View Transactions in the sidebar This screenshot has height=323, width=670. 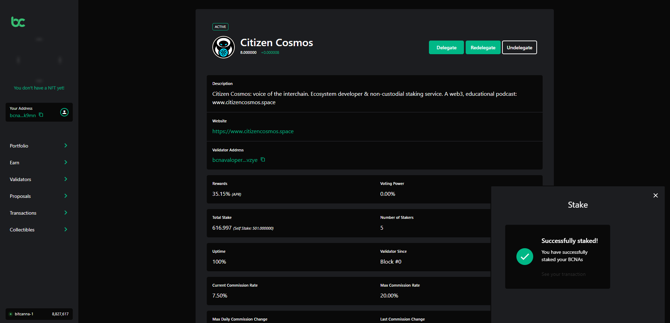point(23,213)
